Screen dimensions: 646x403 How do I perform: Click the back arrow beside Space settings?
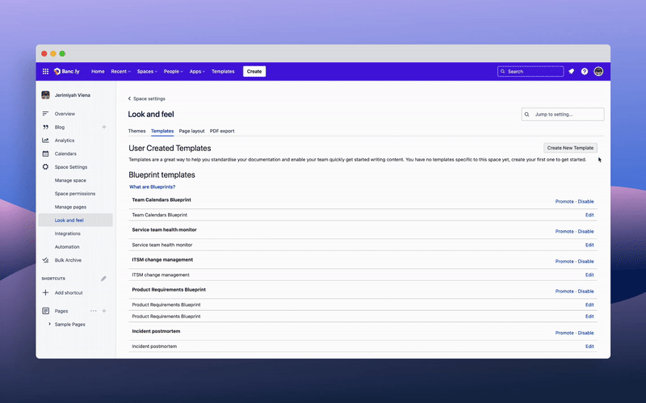129,99
